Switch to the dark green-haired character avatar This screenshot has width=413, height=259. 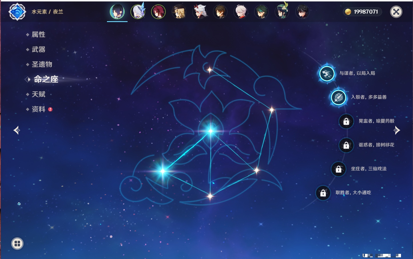[261, 12]
